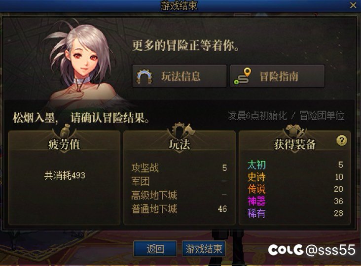Select the 普通地下城 row
Image resolution: width=361 pixels, height=266 pixels.
click(179, 209)
